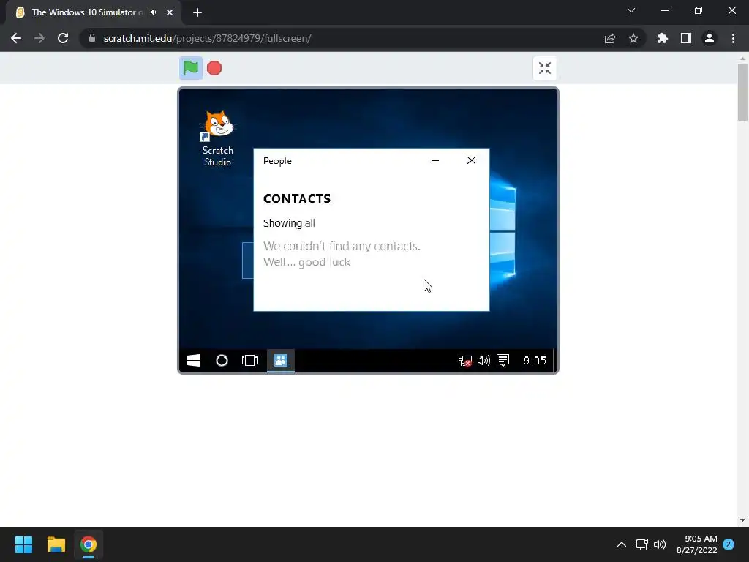Show hidden system tray icons
This screenshot has height=562, width=749.
tap(622, 544)
